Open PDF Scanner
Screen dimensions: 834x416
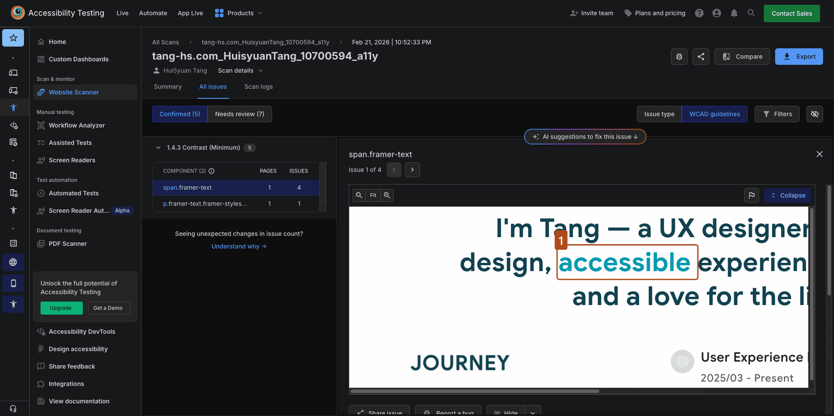[x=85, y=244]
